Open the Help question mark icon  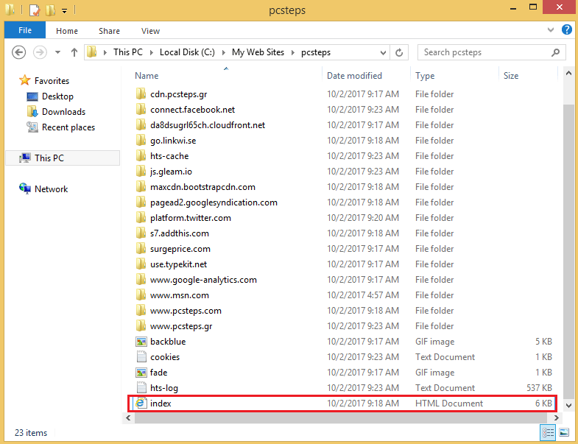566,29
